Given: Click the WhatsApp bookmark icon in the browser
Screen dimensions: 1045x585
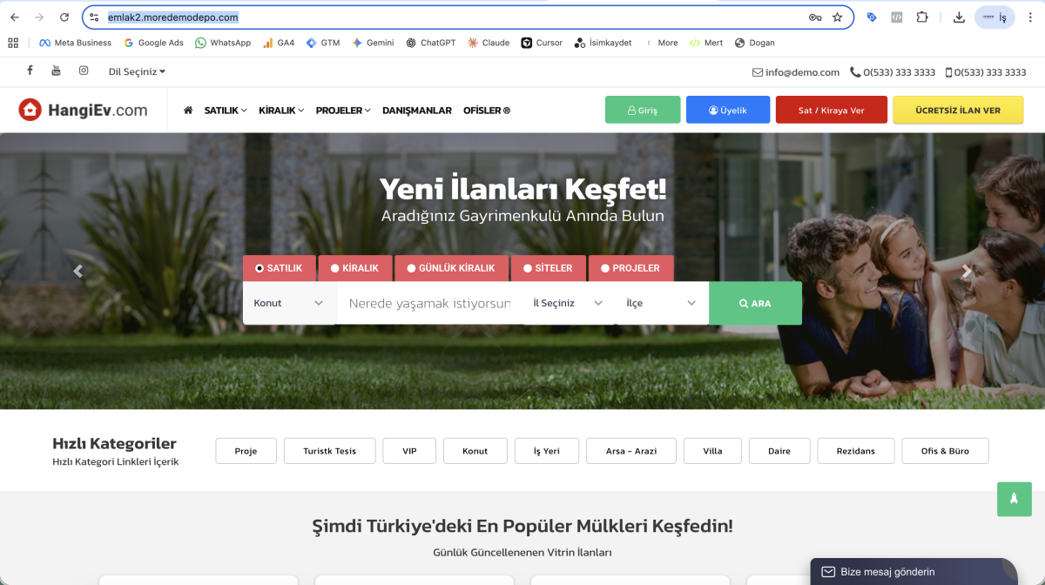Looking at the screenshot, I should pyautogui.click(x=199, y=42).
